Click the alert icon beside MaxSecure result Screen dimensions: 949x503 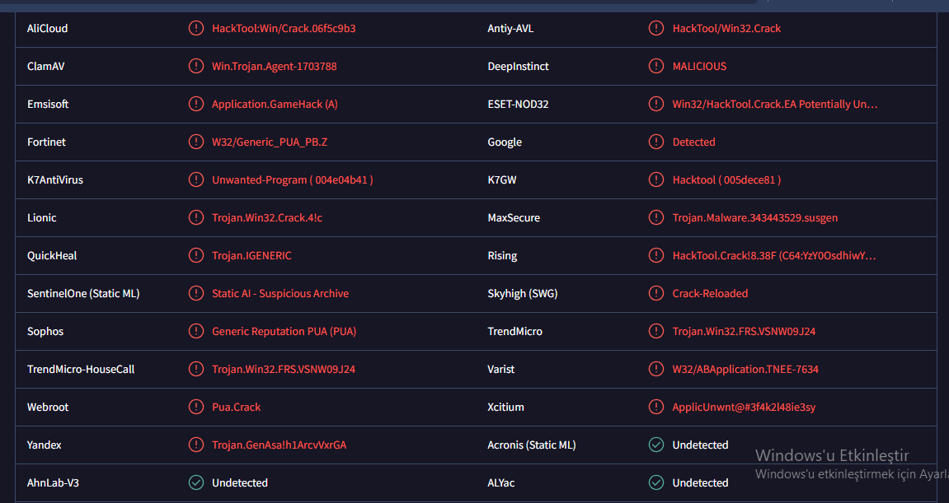click(x=656, y=217)
